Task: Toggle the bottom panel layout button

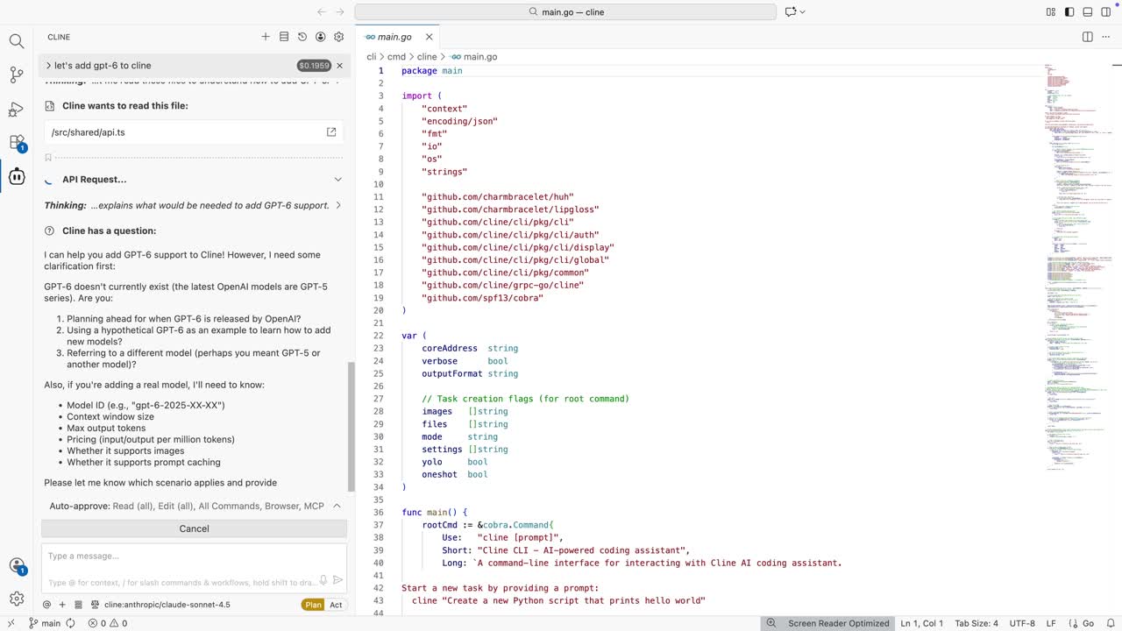Action: pyautogui.click(x=1086, y=12)
